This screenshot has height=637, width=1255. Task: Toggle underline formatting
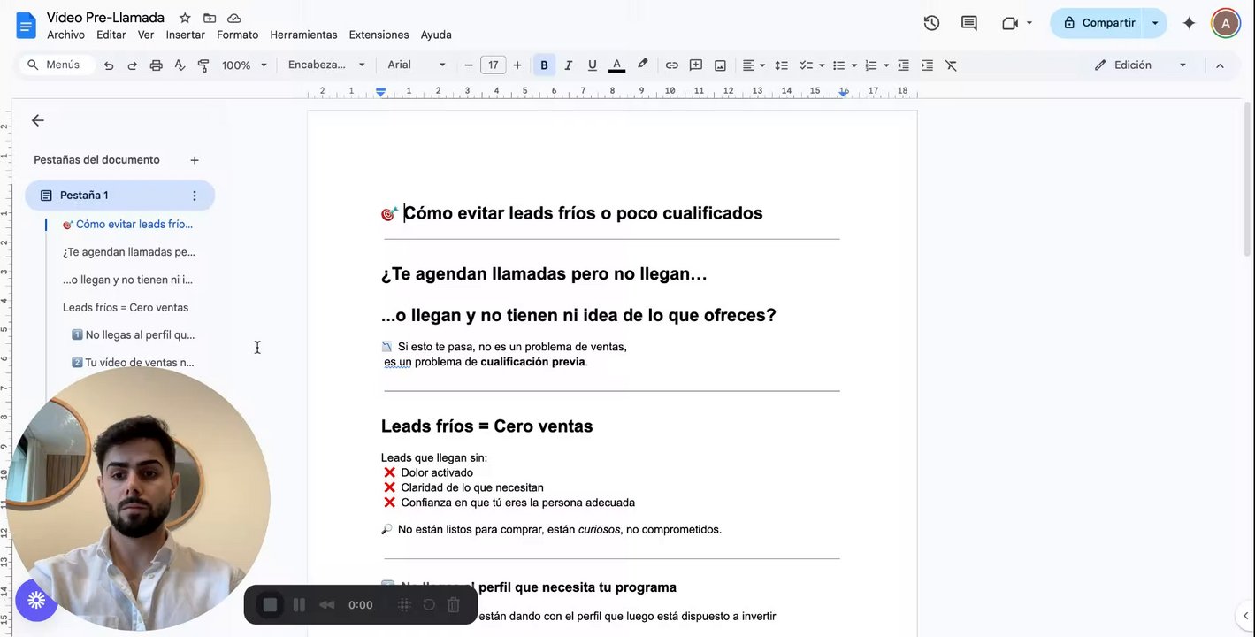(x=593, y=65)
